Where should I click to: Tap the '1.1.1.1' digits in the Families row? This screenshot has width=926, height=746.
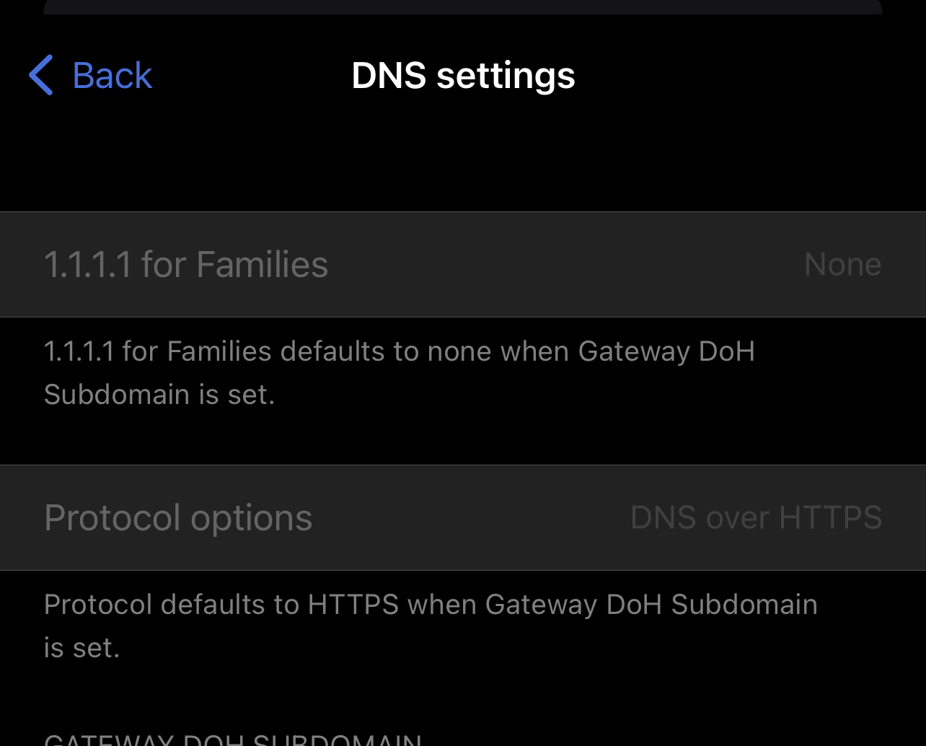[x=87, y=264]
